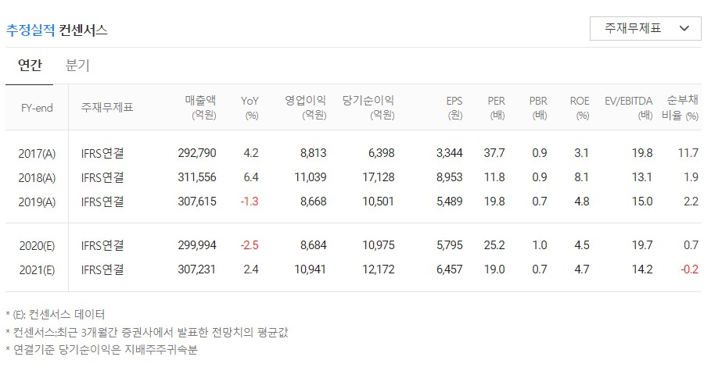711x371 pixels.
Task: Click the 2020(E) row label
Action: point(37,245)
